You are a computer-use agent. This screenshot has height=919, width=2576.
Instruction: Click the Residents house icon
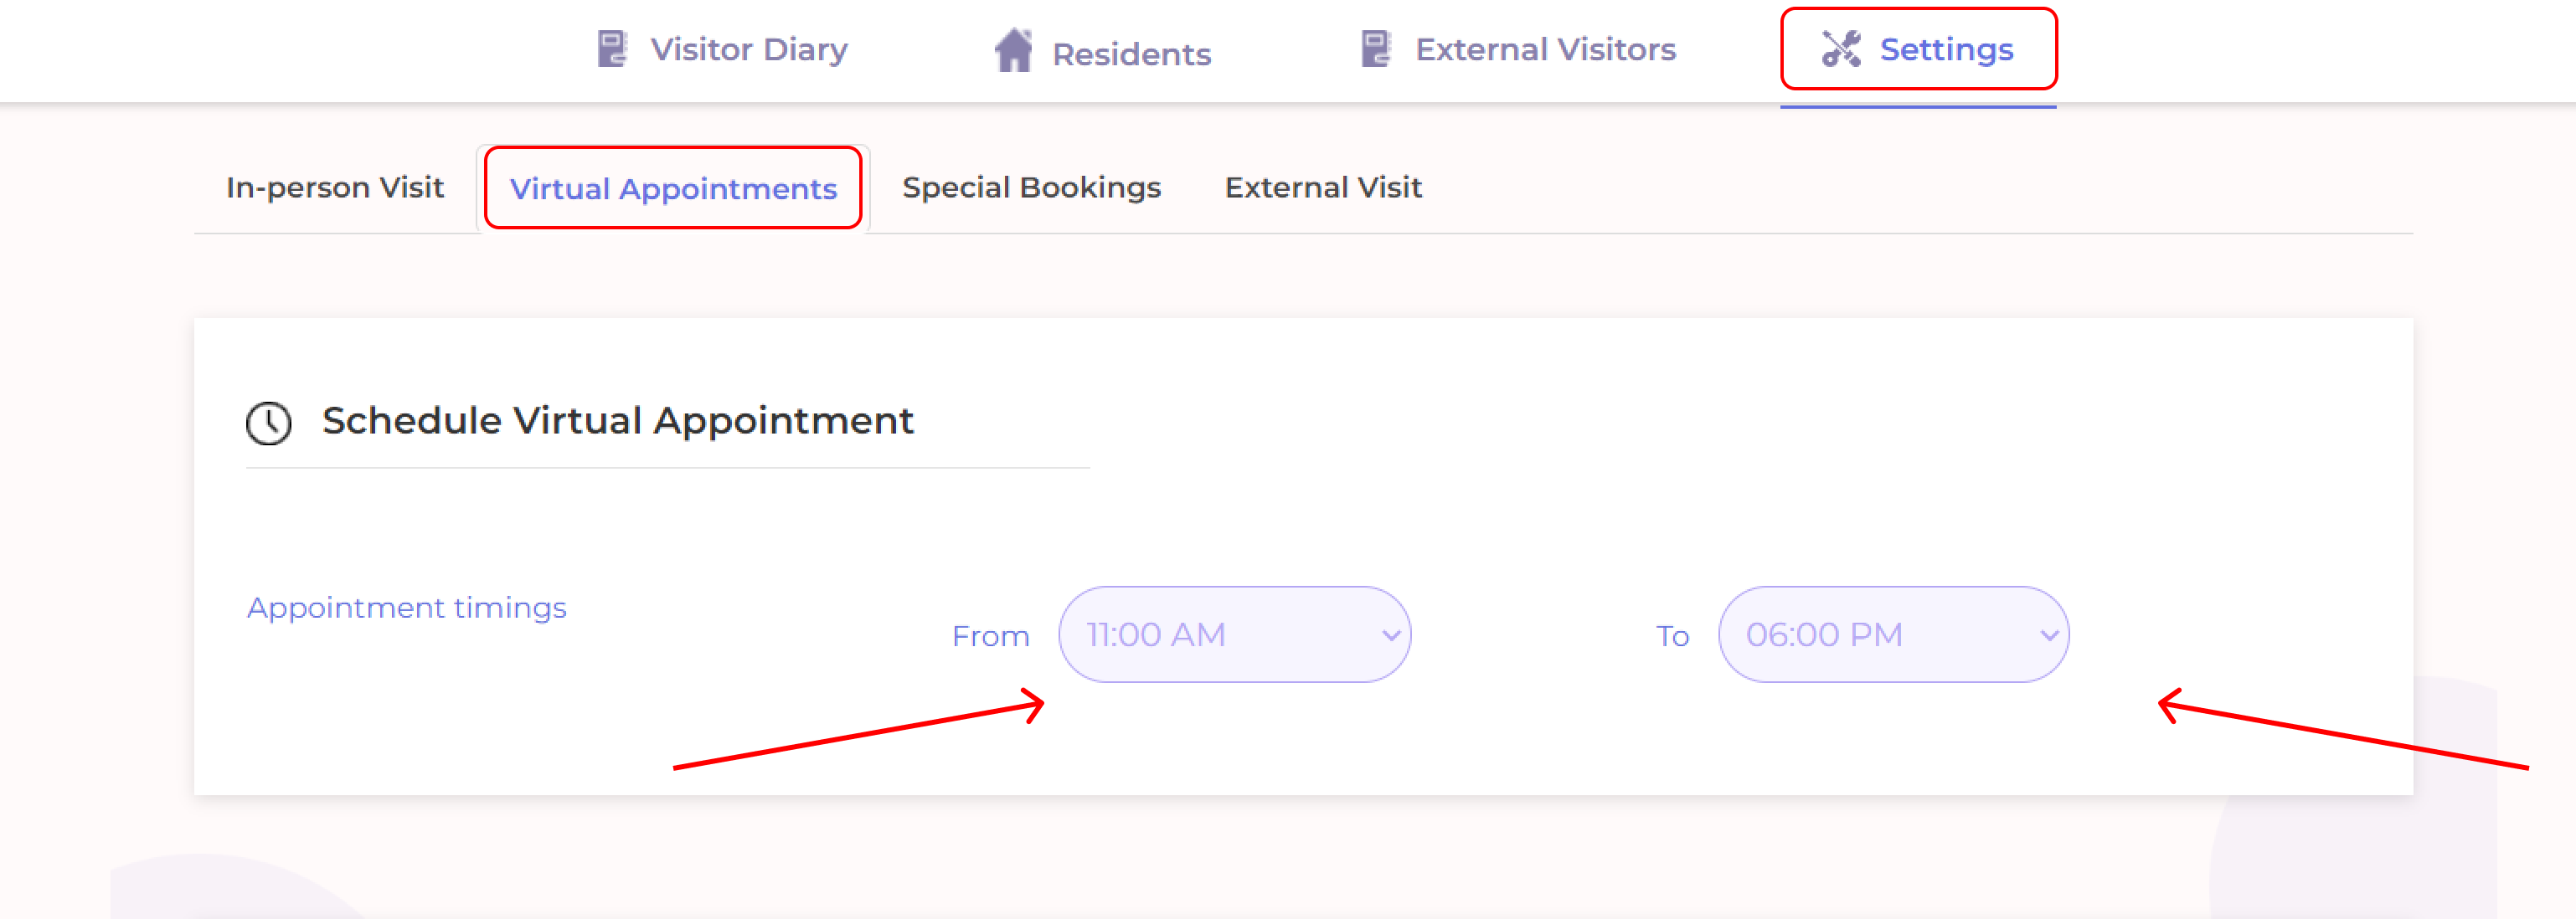[1013, 50]
